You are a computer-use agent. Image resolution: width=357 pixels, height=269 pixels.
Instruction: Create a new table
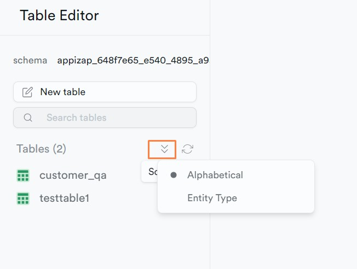pos(105,92)
